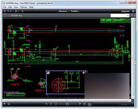Adjust the zoom slider handle
Viewport: 138px width, 109px height.
tap(67, 104)
